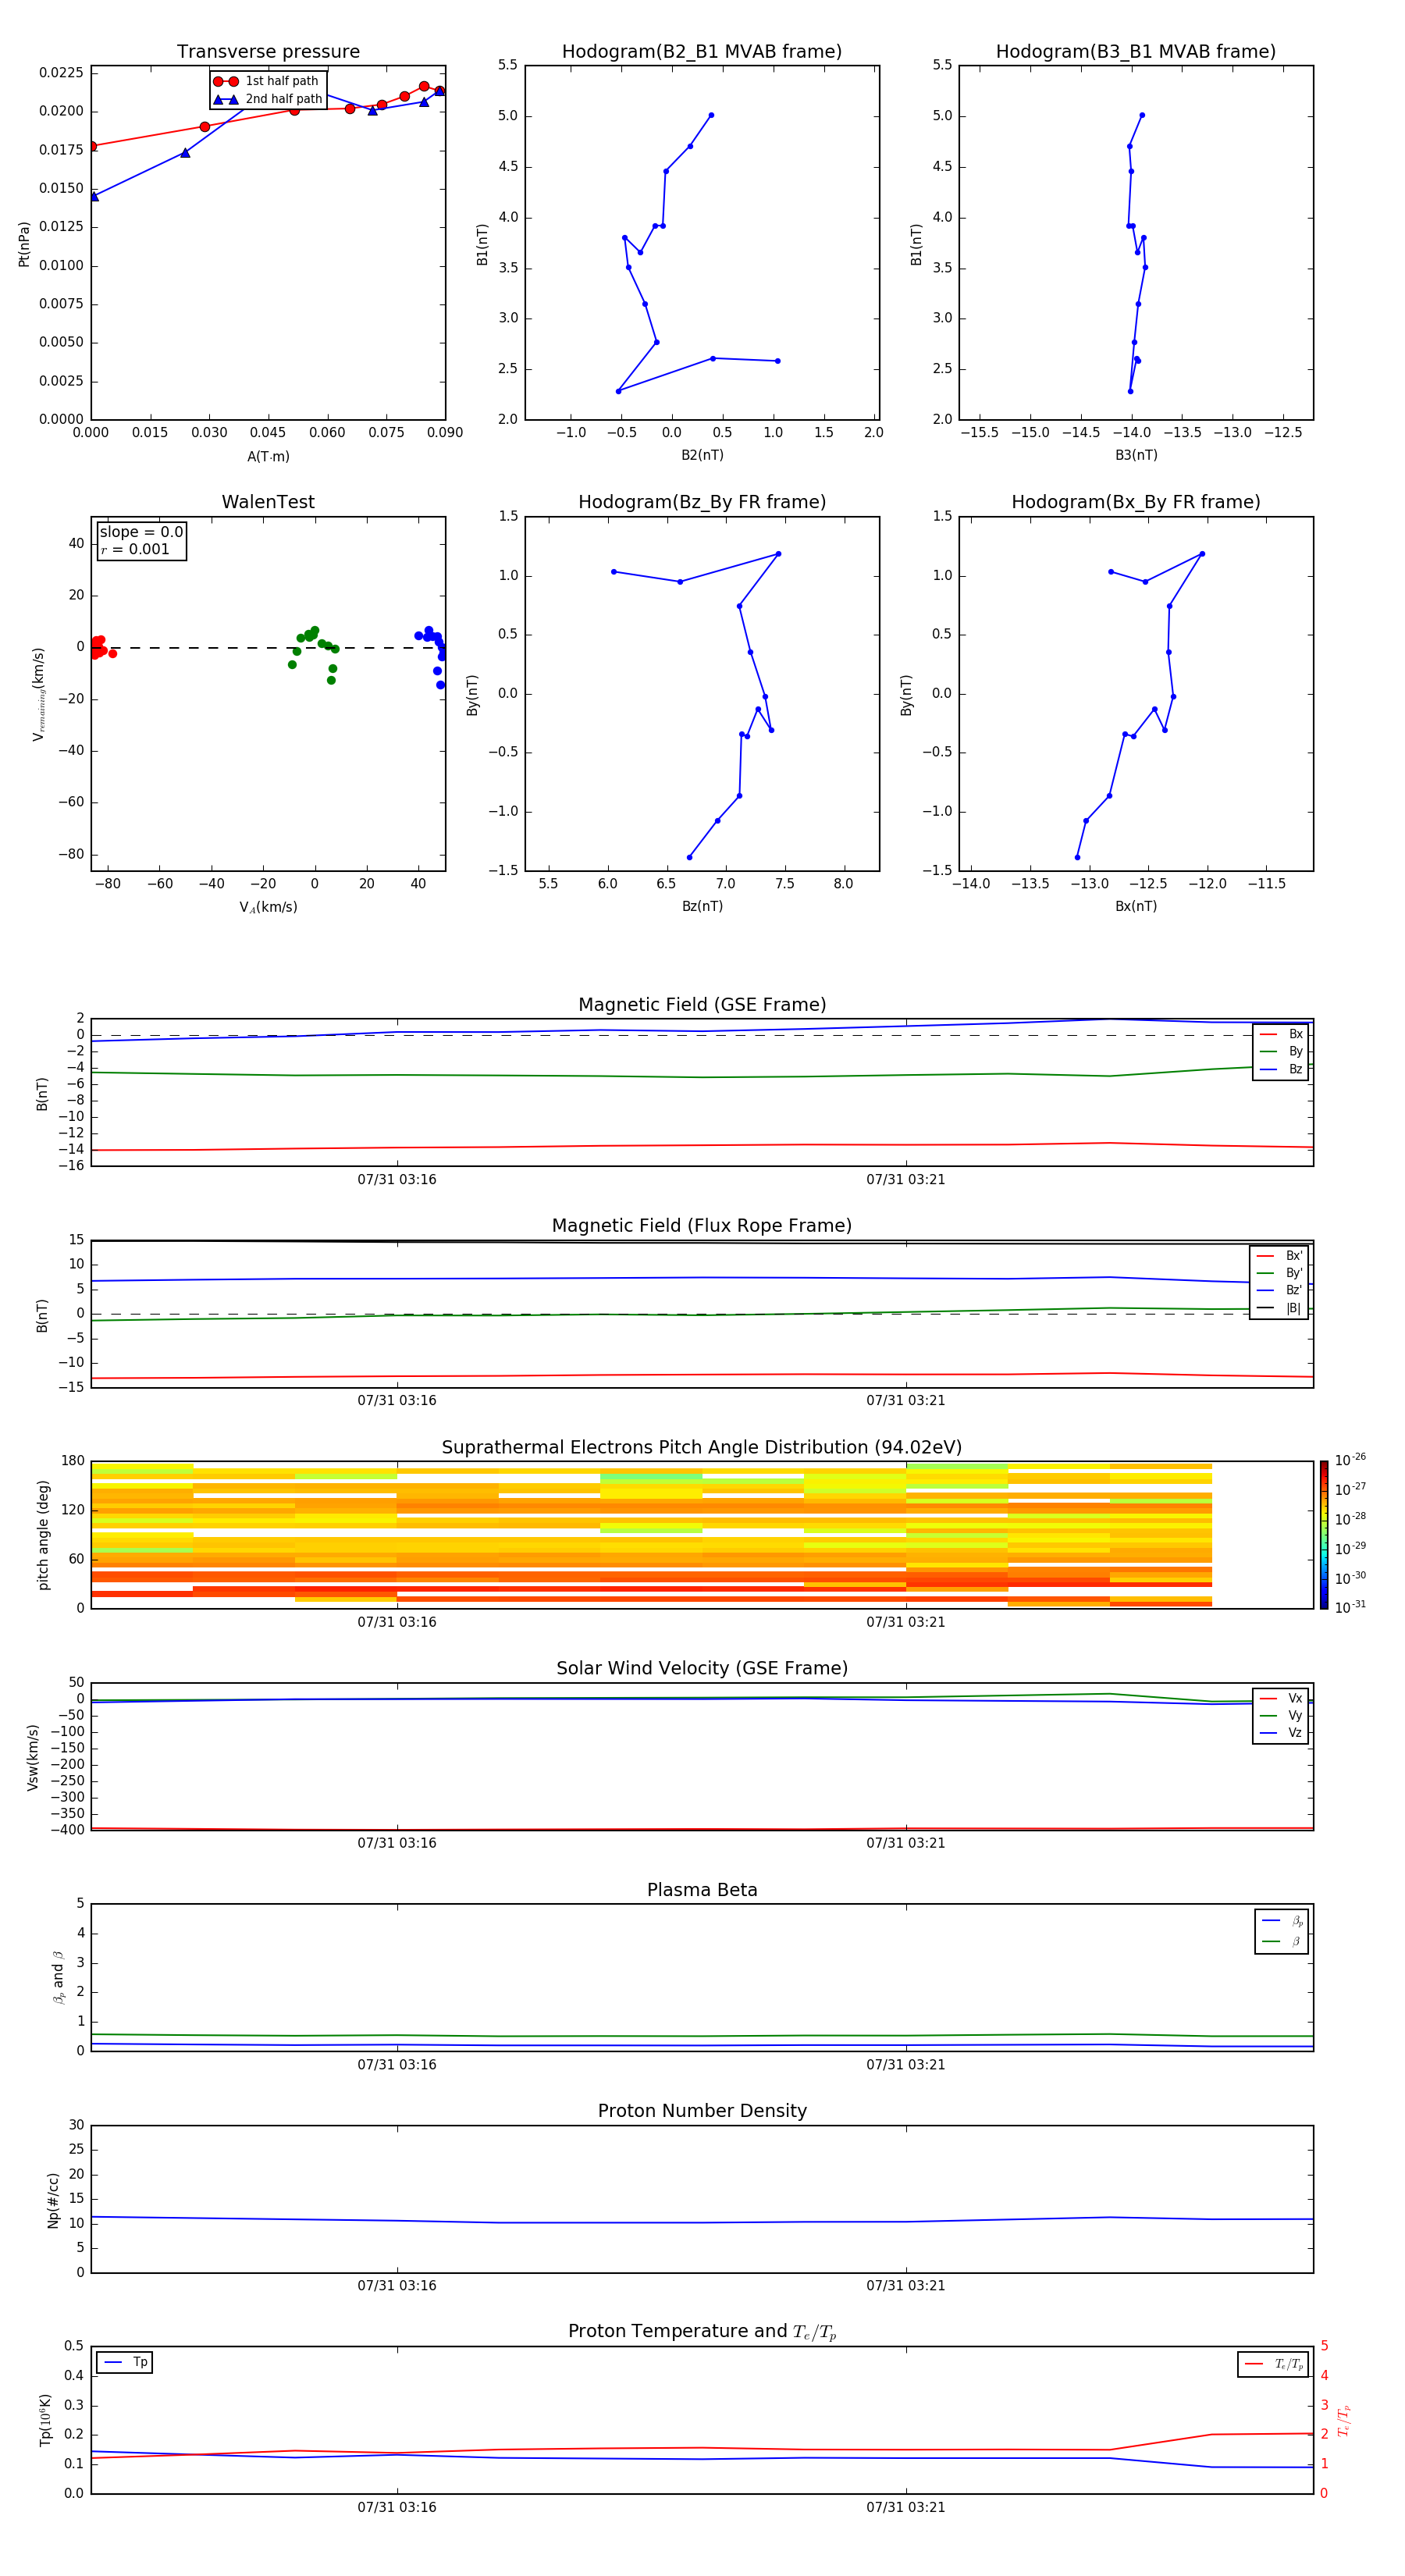The image size is (1405, 2576).
Task: Click the "Proton Temperature and Te/Tp" title
Action: tap(702, 2332)
